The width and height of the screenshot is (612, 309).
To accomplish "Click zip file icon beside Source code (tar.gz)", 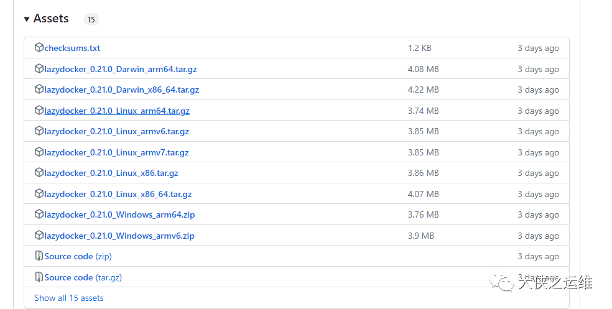I will click(39, 277).
